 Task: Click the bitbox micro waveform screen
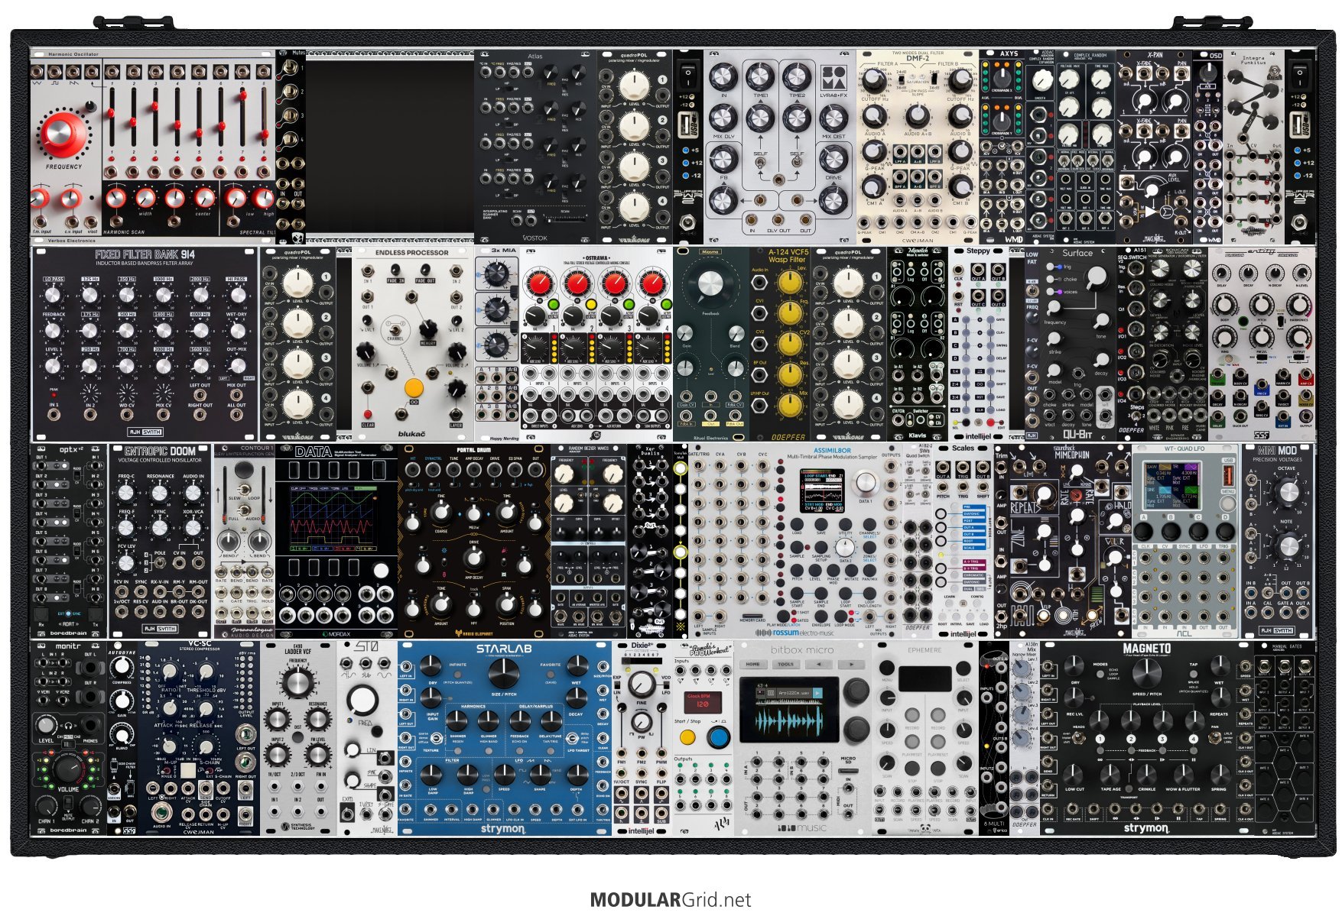[790, 717]
